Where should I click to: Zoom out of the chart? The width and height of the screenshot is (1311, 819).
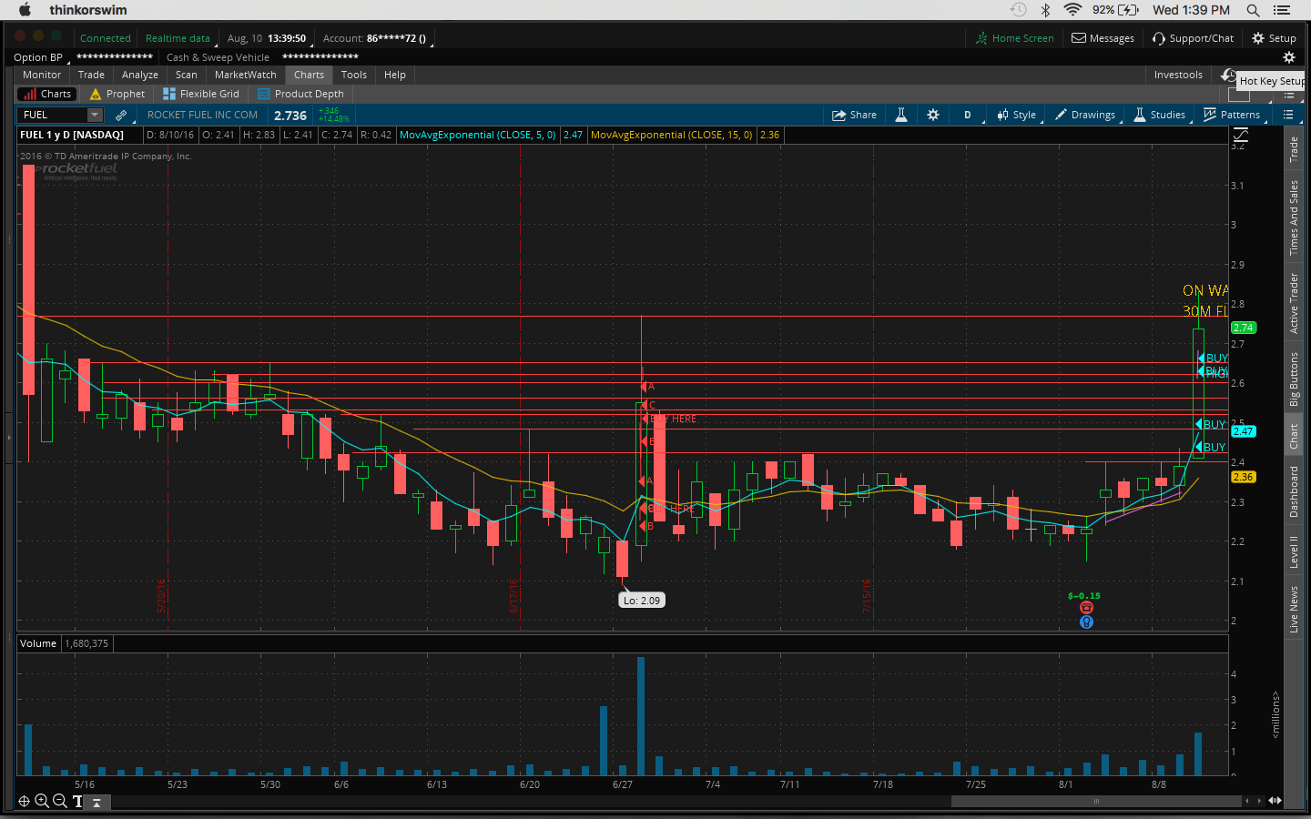60,801
